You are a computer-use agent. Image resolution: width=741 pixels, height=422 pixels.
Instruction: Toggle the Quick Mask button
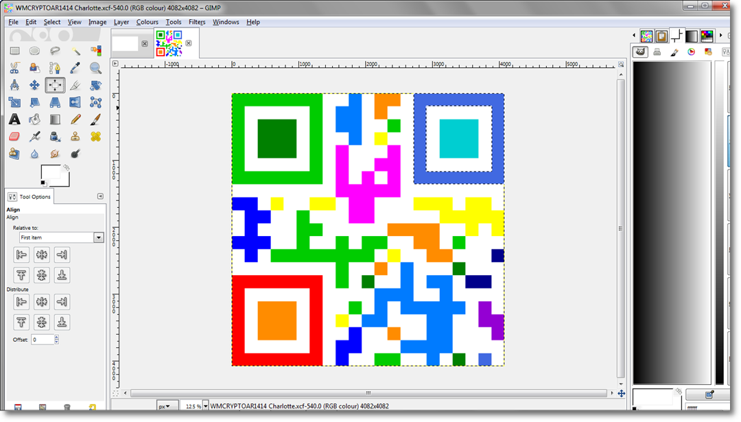pyautogui.click(x=115, y=393)
